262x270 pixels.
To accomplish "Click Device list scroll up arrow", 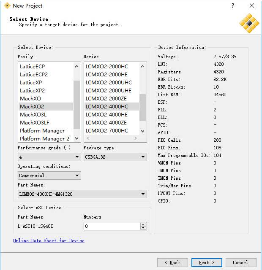I will [143, 66].
